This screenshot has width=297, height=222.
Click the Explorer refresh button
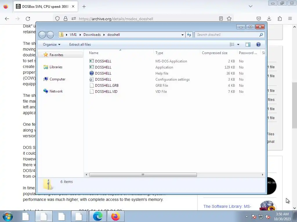(189, 35)
